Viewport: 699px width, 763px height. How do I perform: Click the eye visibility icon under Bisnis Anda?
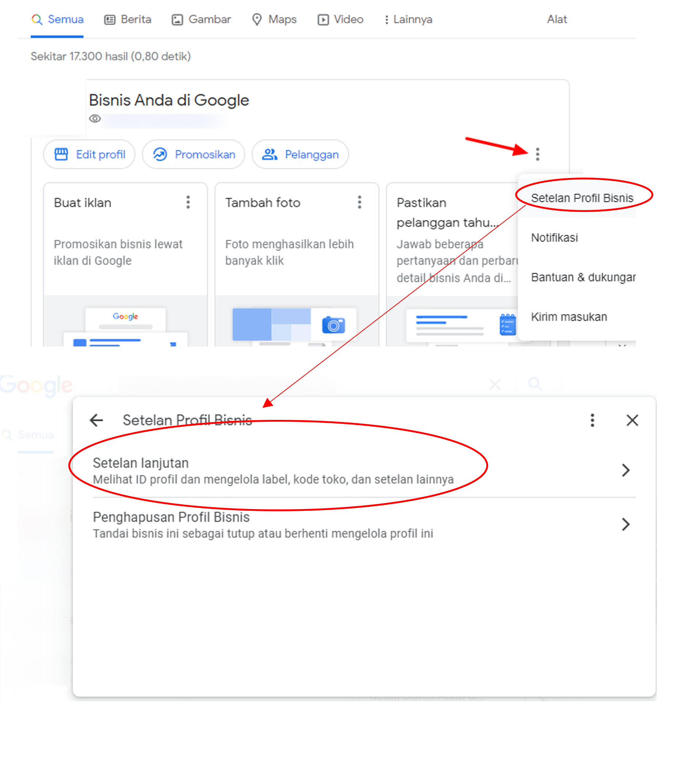(95, 119)
